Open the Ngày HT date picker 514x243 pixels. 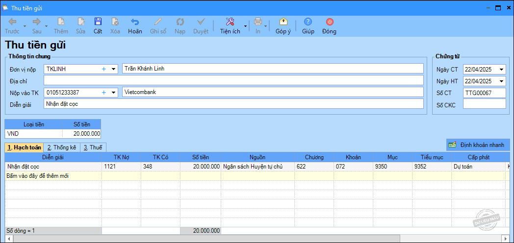point(501,81)
